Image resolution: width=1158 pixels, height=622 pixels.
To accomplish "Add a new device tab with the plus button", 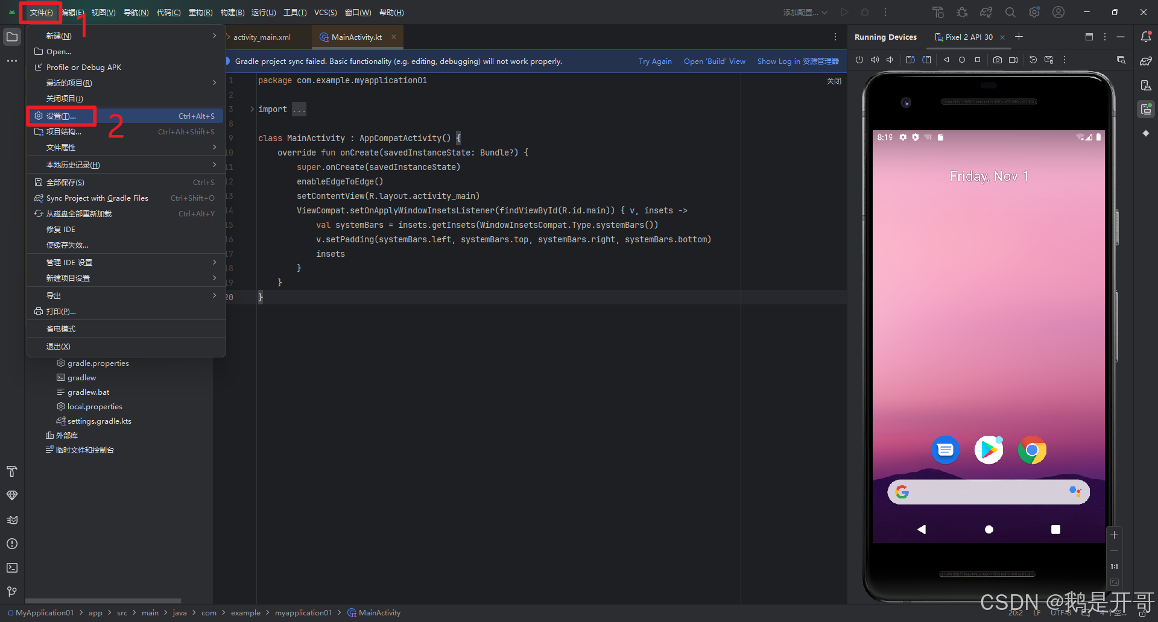I will [x=1019, y=37].
